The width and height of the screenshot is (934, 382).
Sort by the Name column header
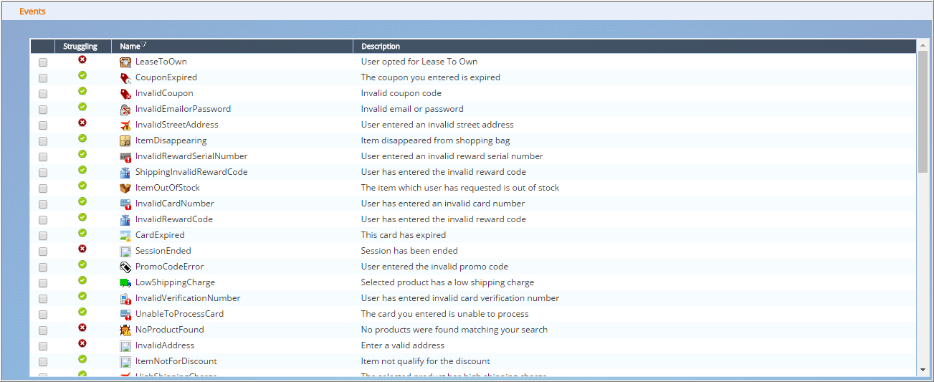[x=130, y=47]
